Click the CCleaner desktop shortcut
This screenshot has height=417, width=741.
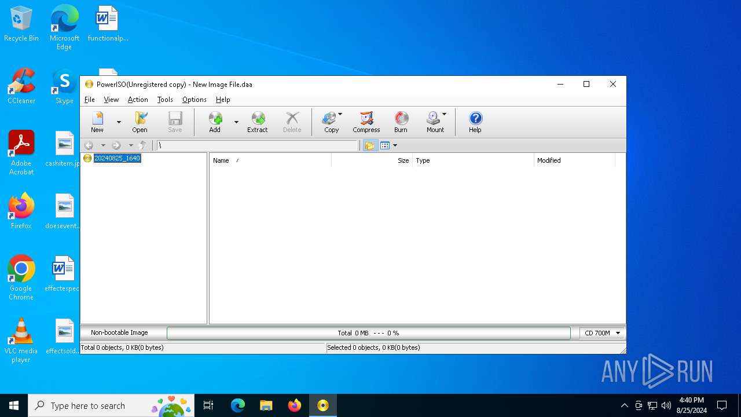(x=21, y=86)
